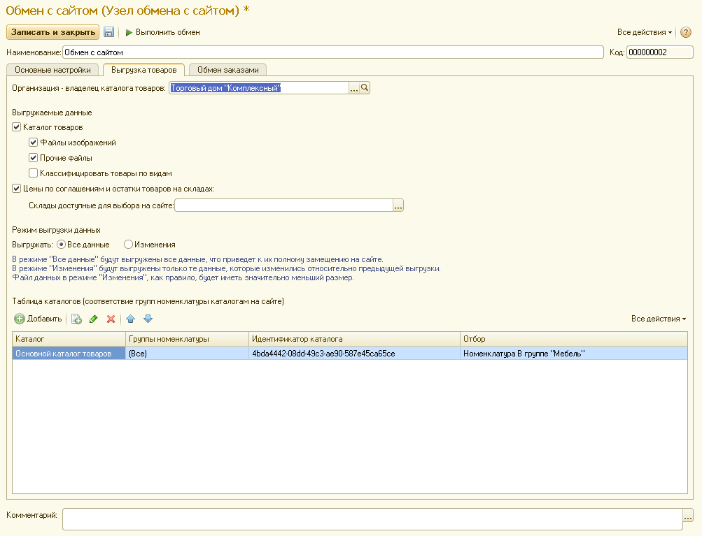
Task: Open warehouse selection with ellipsis button
Action: [398, 205]
